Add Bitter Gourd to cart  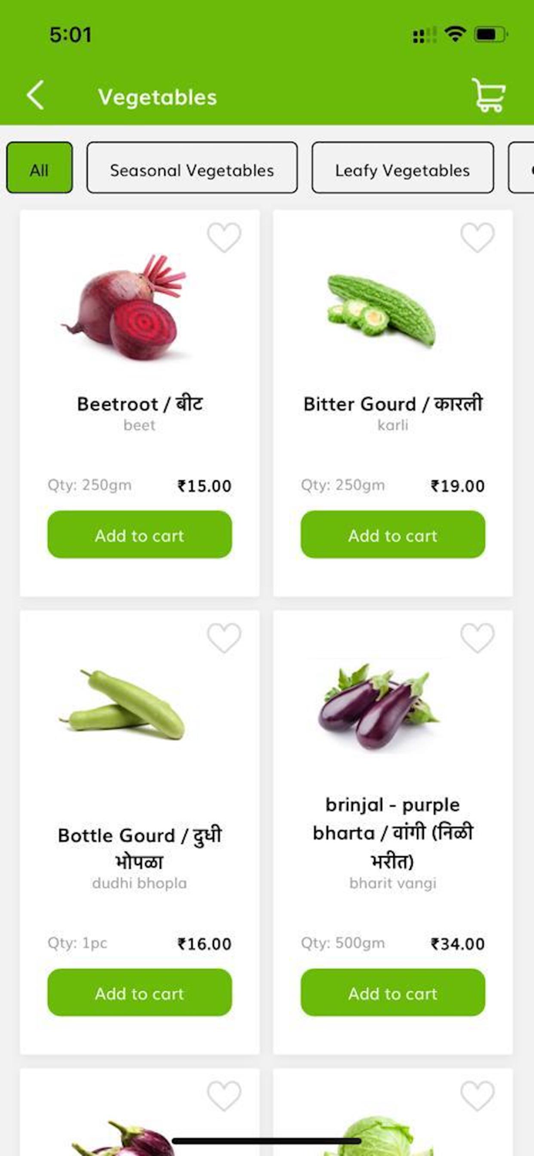[x=393, y=535]
